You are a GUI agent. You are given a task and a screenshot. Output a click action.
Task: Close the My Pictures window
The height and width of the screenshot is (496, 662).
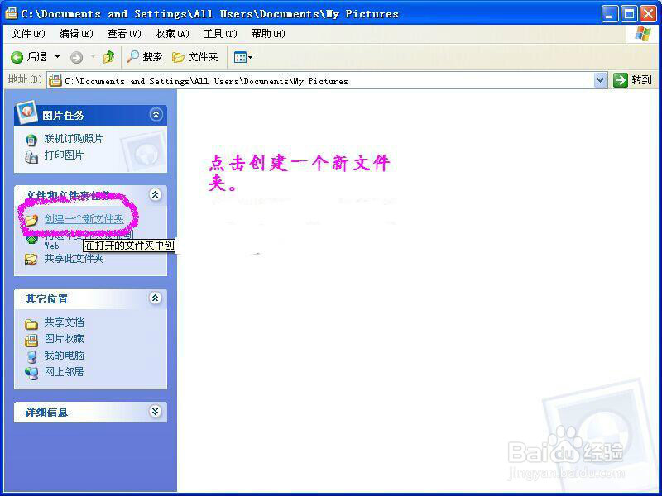coord(648,14)
